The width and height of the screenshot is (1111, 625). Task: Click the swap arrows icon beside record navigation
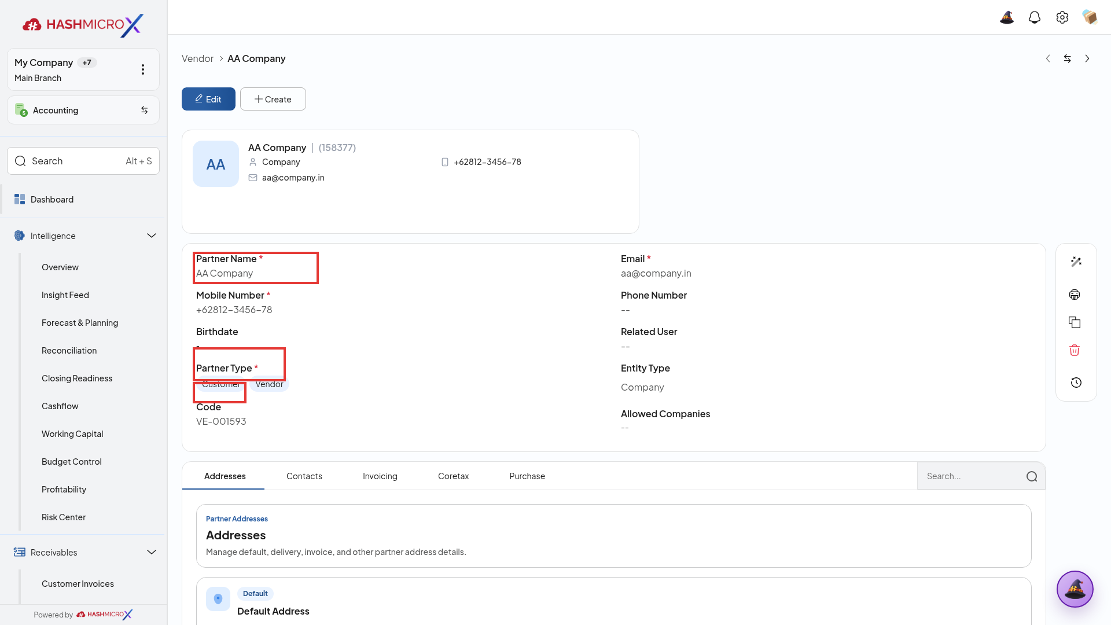click(1068, 58)
